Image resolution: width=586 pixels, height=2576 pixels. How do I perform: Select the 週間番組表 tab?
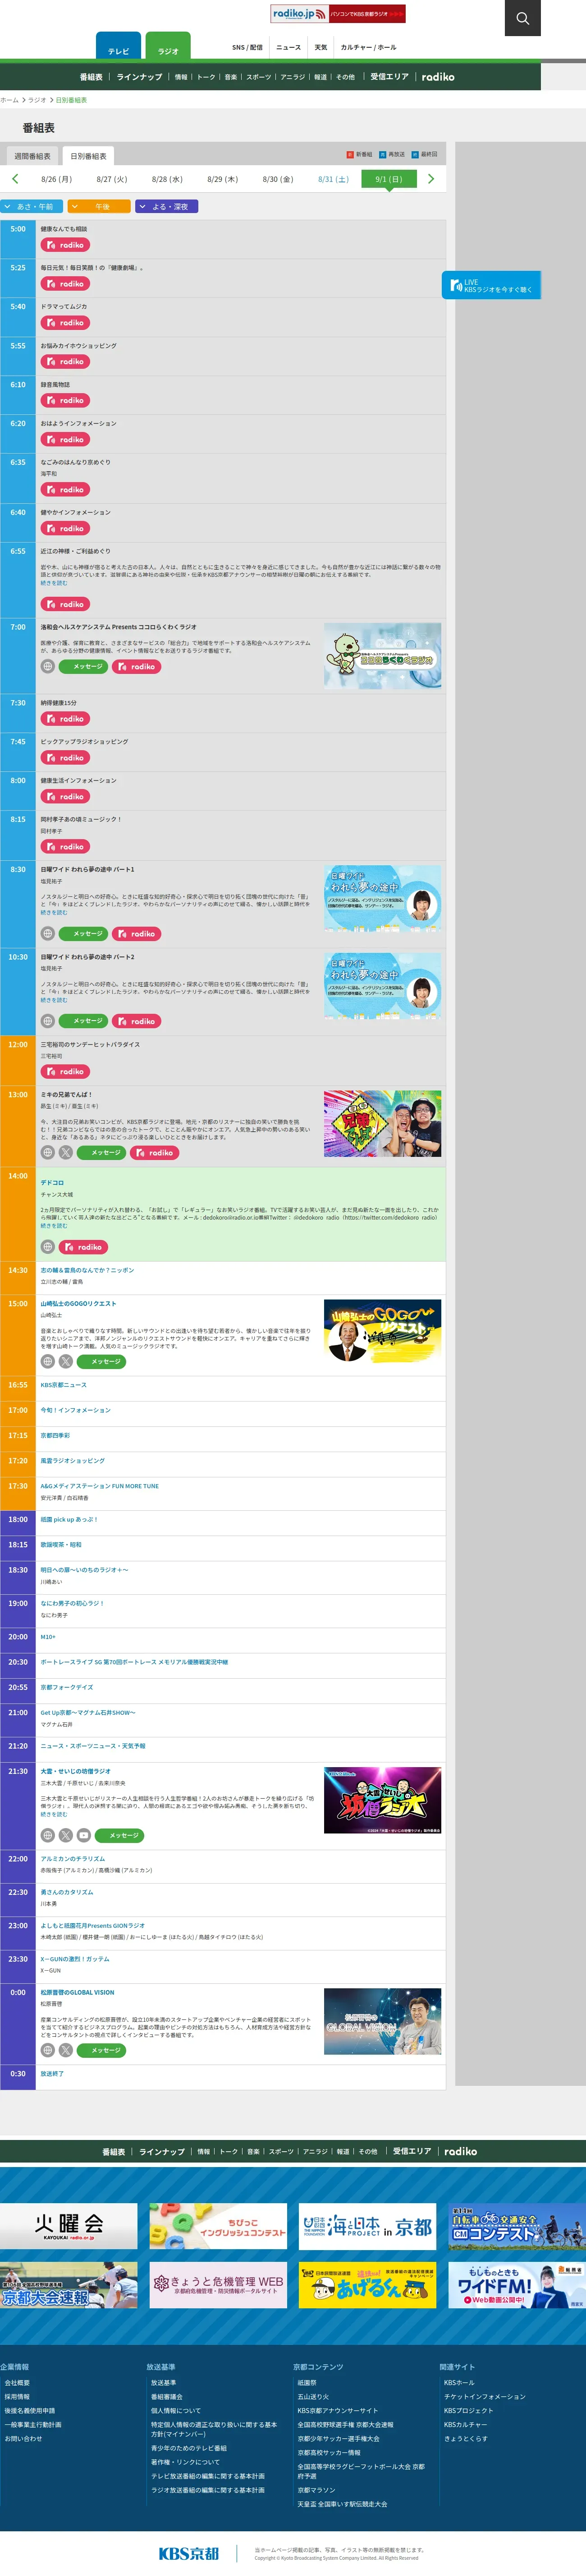pos(32,156)
